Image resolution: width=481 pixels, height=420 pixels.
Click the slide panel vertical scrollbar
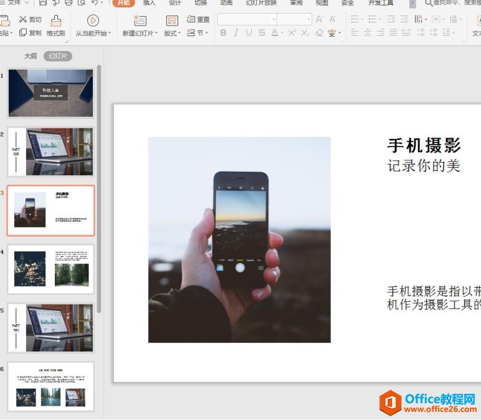pos(99,189)
